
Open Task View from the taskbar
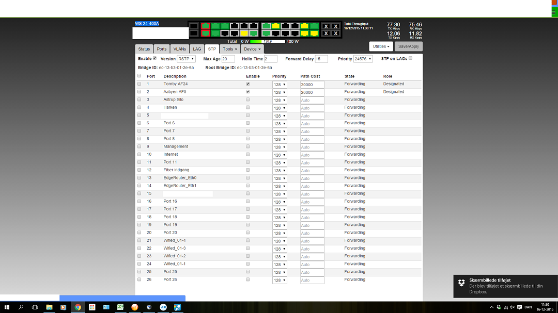tap(35, 307)
